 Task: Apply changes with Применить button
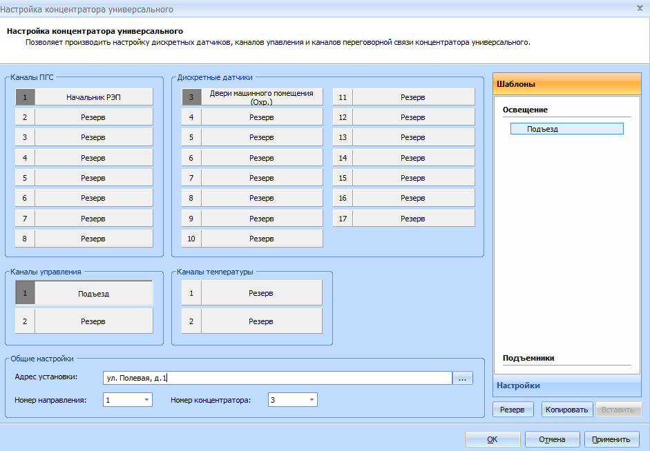[611, 439]
